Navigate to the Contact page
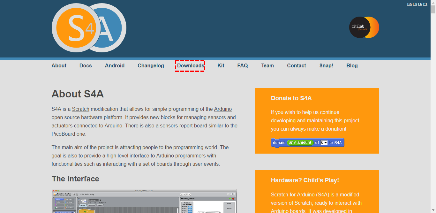The width and height of the screenshot is (436, 213). [296, 65]
